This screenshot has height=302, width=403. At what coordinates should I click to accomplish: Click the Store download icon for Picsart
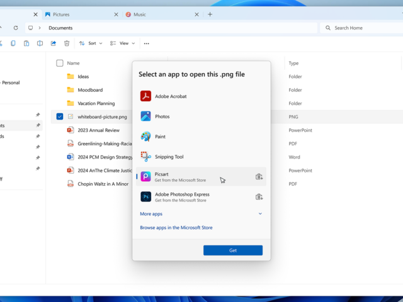pyautogui.click(x=259, y=177)
